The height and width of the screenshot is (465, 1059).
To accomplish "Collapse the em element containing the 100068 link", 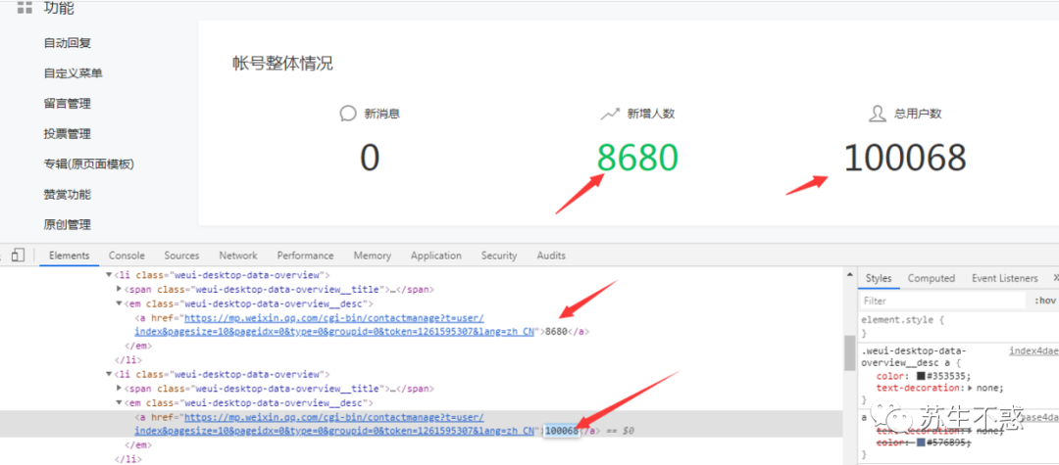I will point(120,403).
